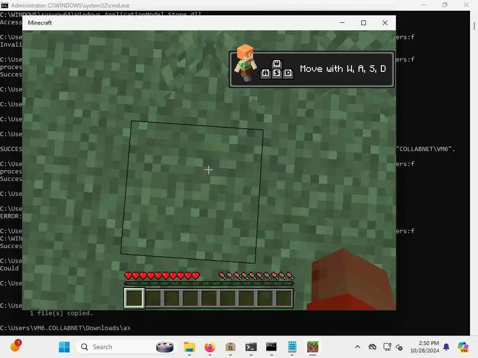
Task: Click the Downloads\a> prompt line in cmd
Action: pos(65,328)
